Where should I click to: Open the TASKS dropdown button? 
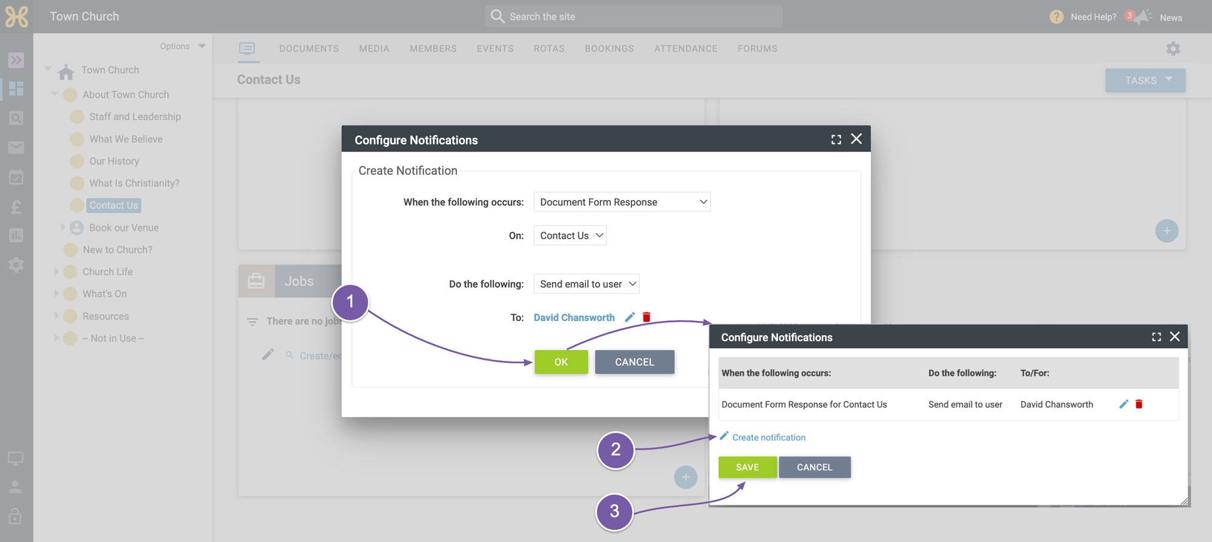(1145, 81)
